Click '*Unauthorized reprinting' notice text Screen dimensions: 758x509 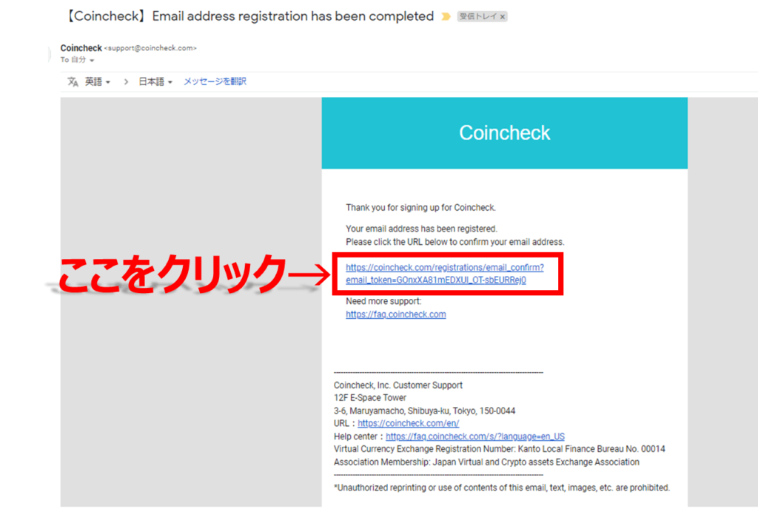pyautogui.click(x=502, y=488)
